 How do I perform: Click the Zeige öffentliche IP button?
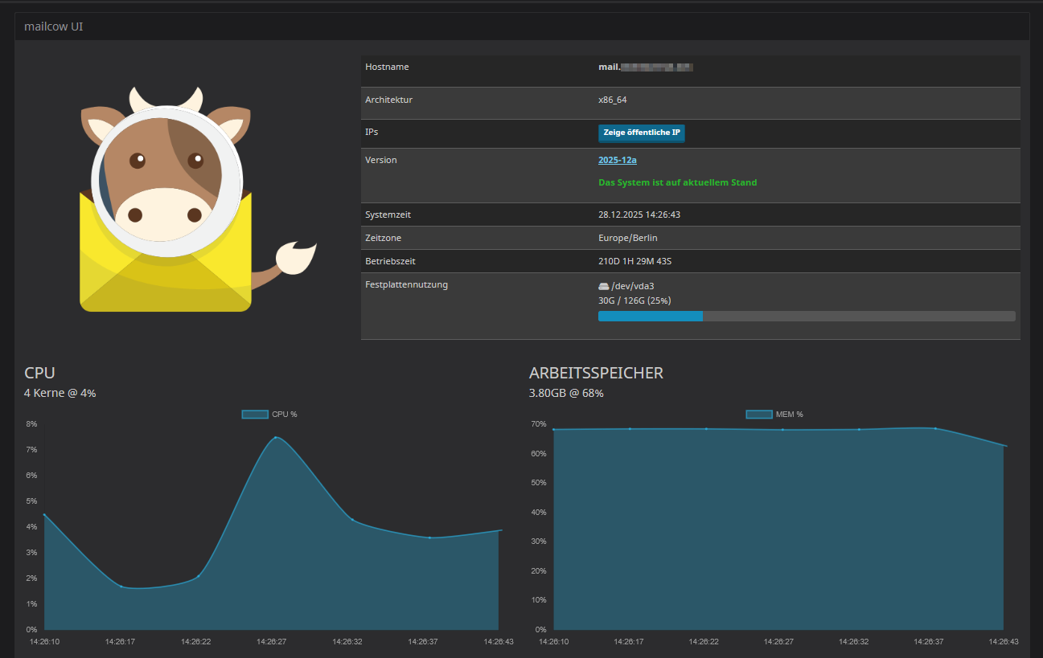tap(641, 133)
